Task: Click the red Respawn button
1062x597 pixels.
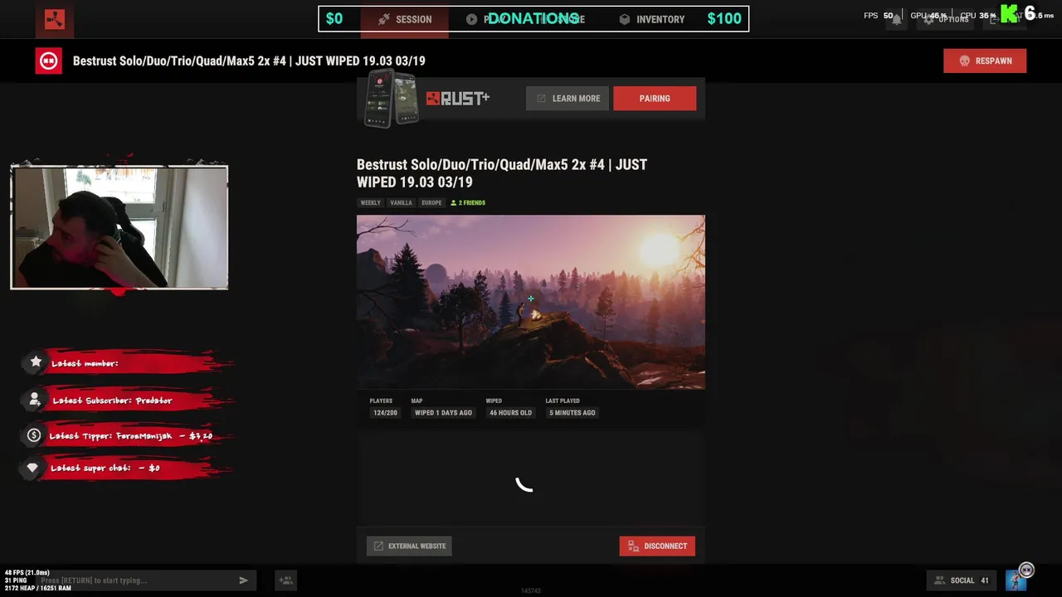Action: [x=985, y=61]
